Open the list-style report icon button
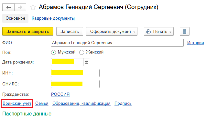Viewport: 206px width, 119px height. (x=185, y=32)
